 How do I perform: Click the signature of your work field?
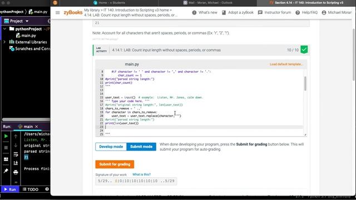click(x=136, y=181)
